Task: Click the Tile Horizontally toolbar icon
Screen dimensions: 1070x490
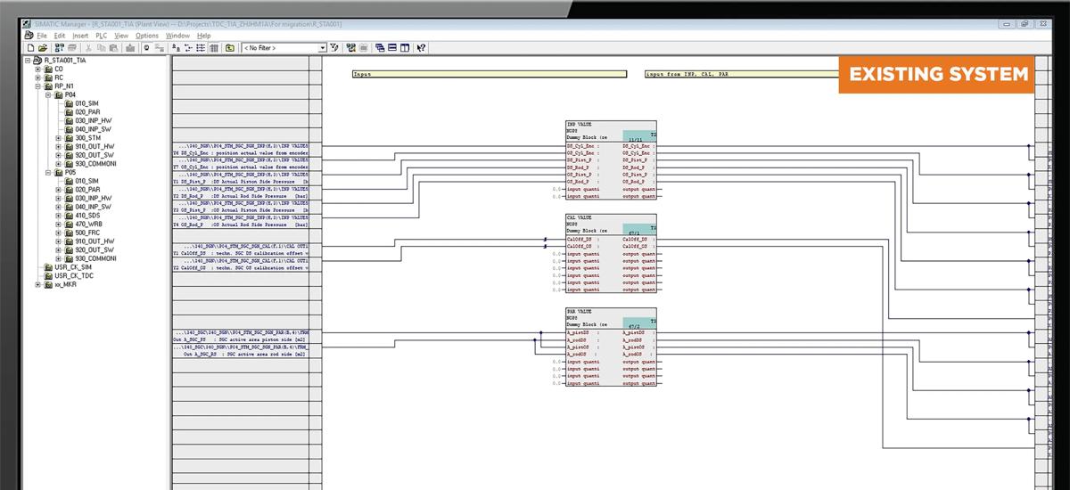Action: pos(392,47)
